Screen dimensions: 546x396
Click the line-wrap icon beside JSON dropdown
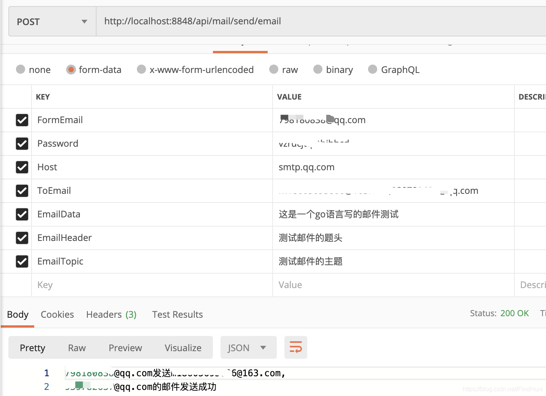pyautogui.click(x=295, y=347)
